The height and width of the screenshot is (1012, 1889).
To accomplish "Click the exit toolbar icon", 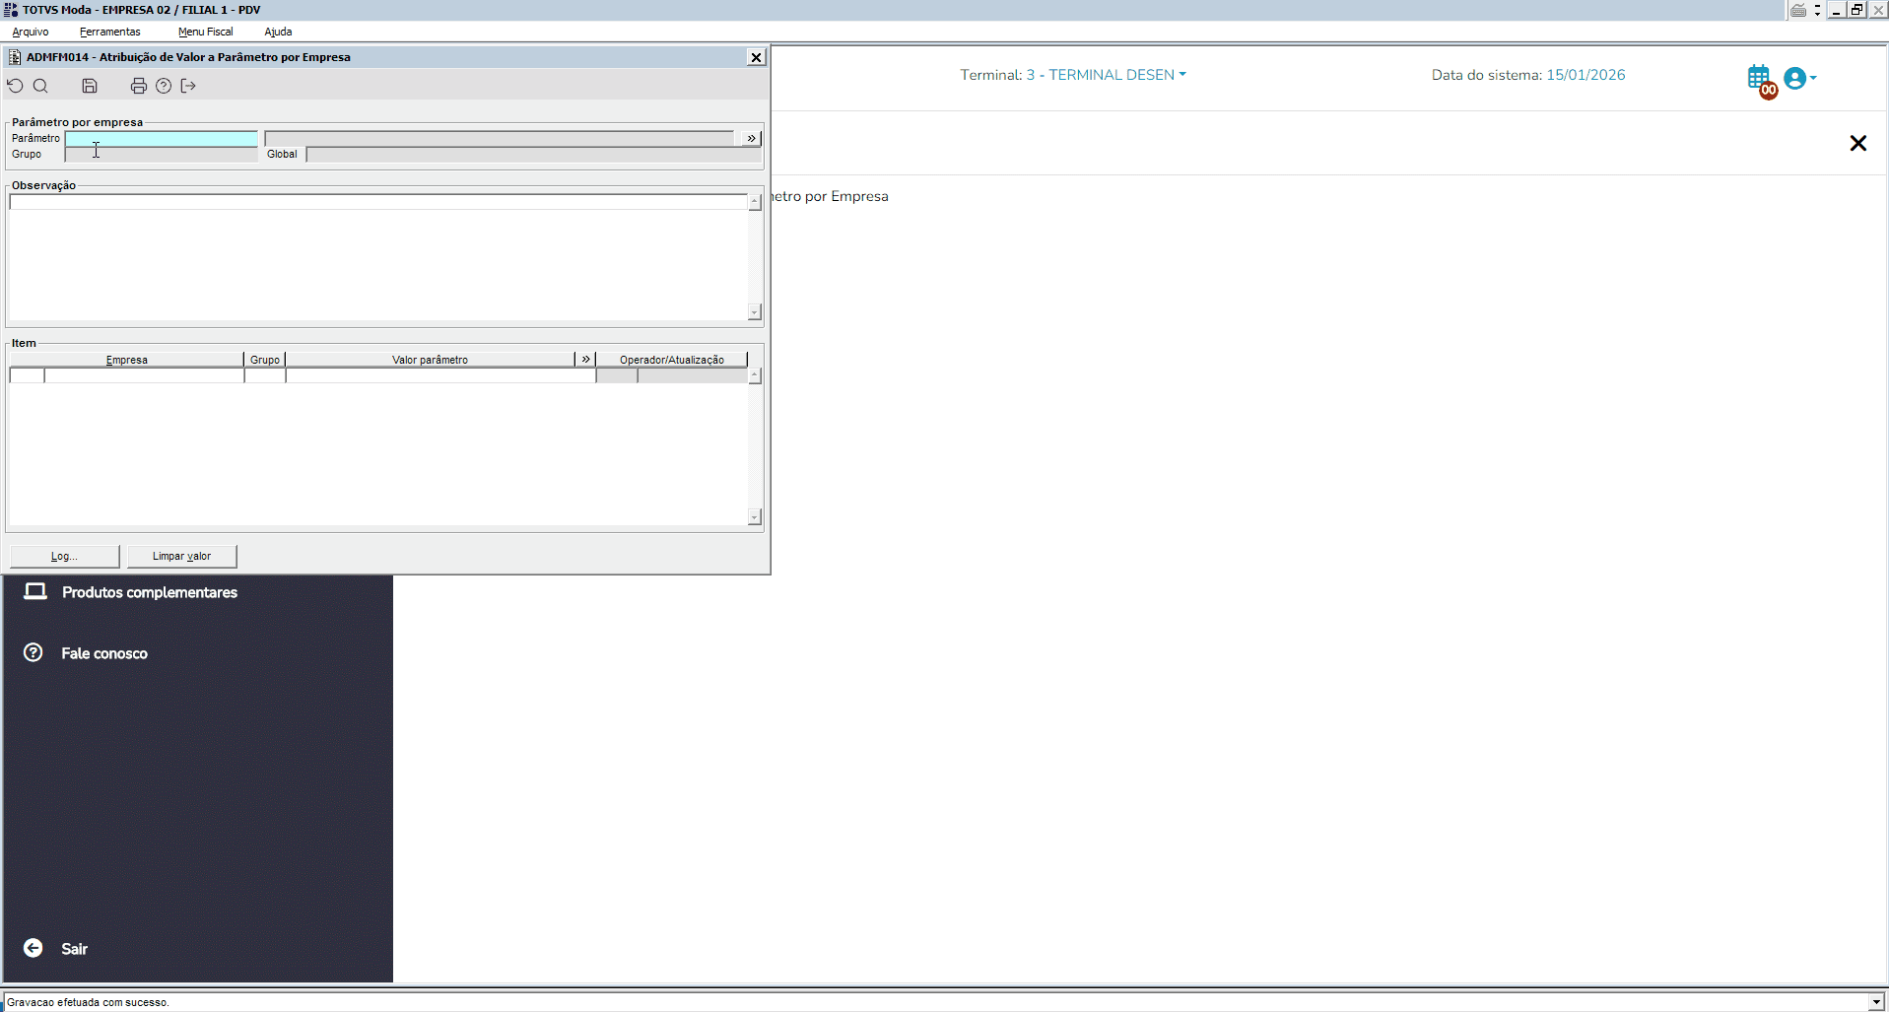I will [x=188, y=86].
